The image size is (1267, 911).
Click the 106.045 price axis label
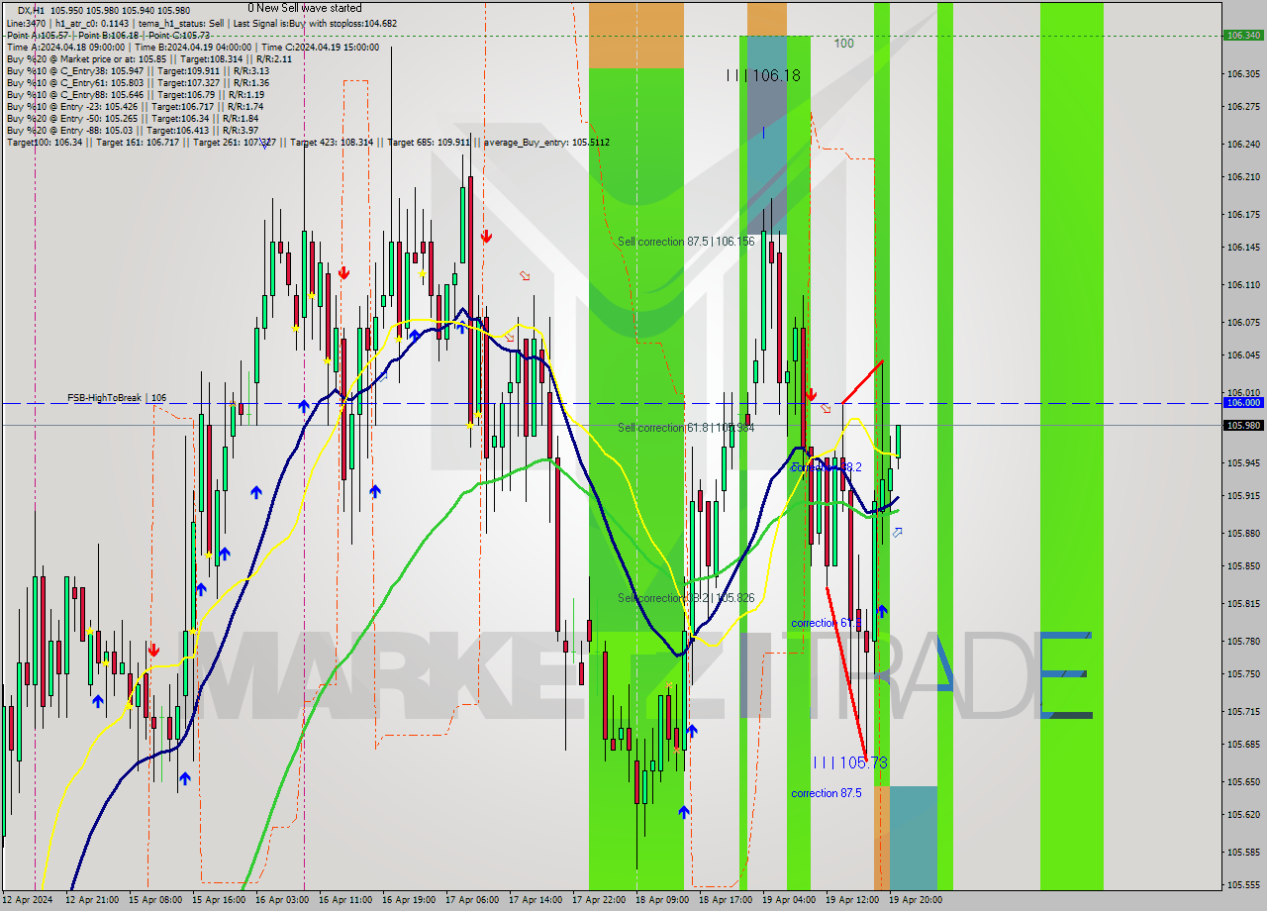[1243, 354]
